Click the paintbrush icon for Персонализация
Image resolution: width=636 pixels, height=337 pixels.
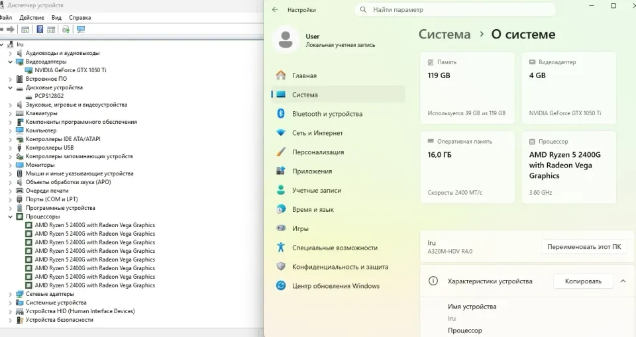(x=281, y=152)
